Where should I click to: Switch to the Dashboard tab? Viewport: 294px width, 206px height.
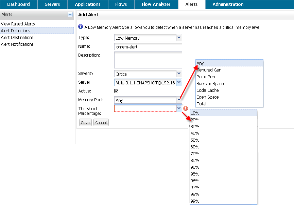[18, 4]
